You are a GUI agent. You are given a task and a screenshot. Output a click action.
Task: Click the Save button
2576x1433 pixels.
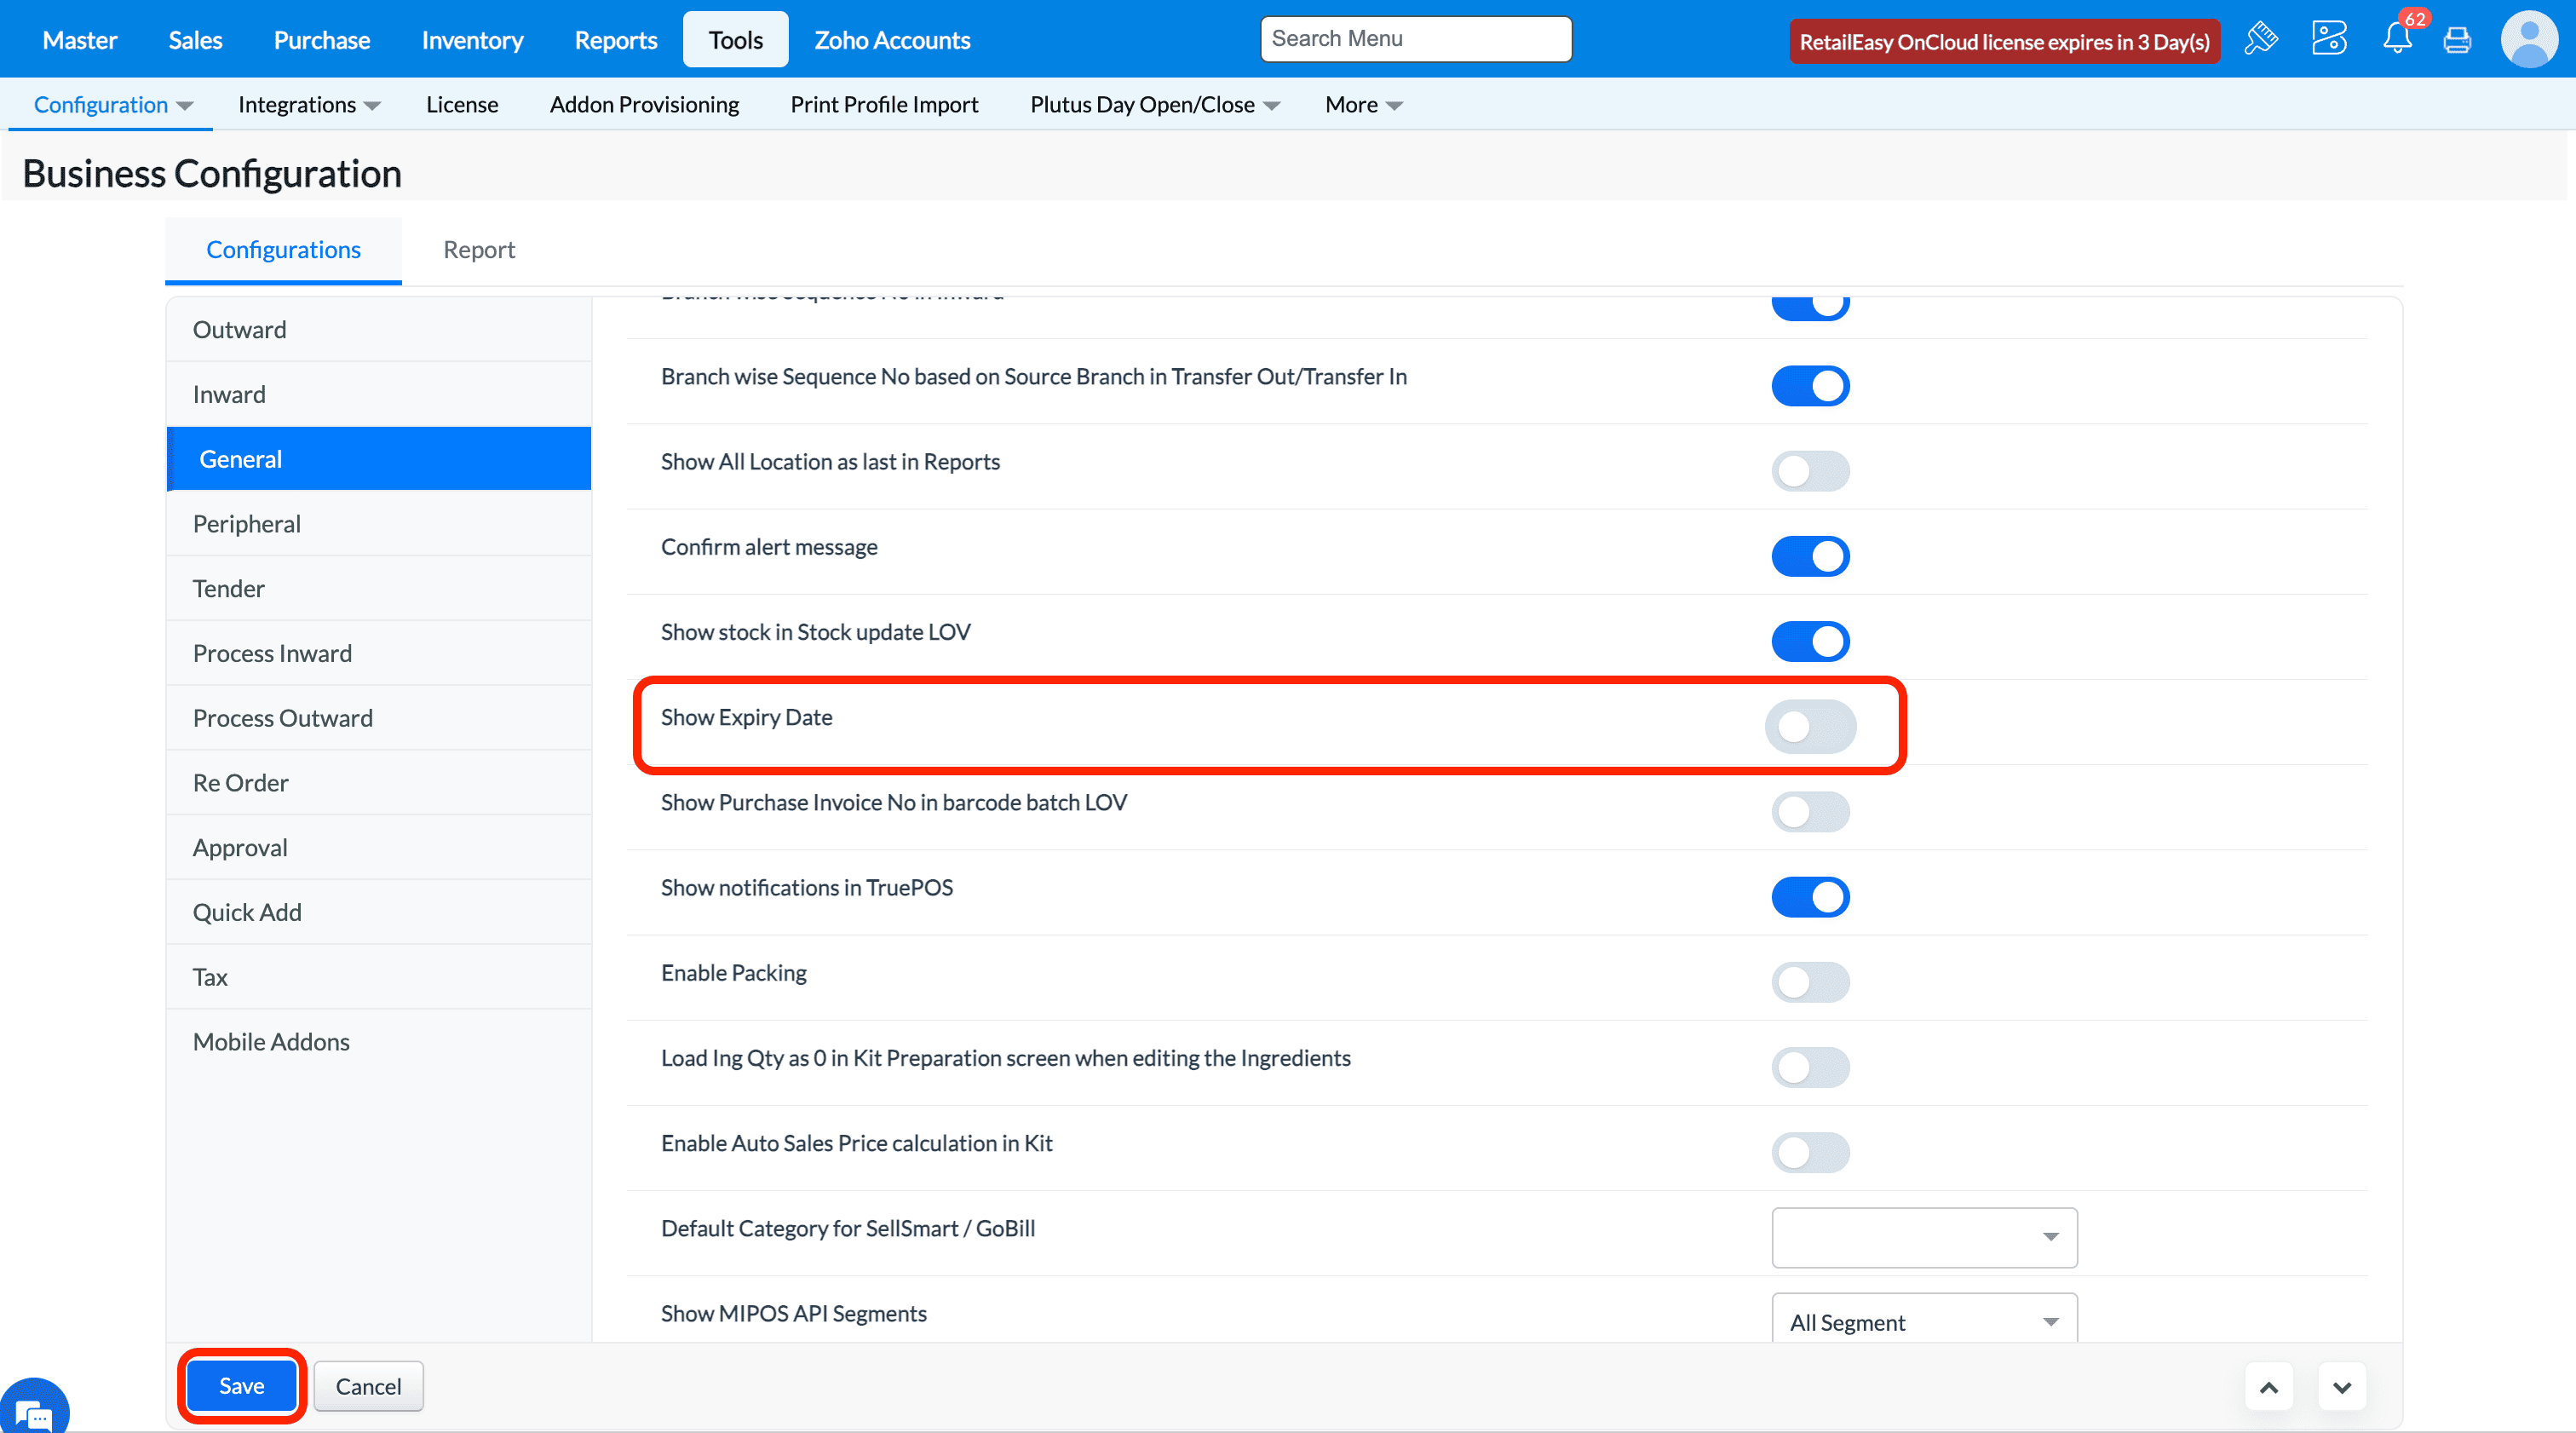241,1386
